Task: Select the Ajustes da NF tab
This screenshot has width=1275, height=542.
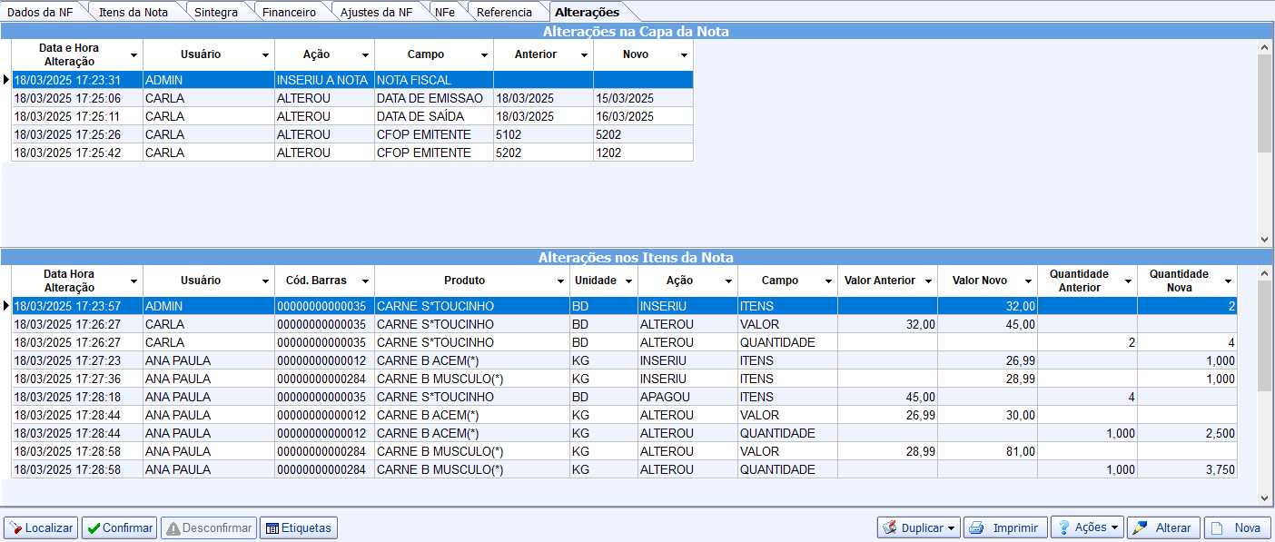Action: point(376,12)
